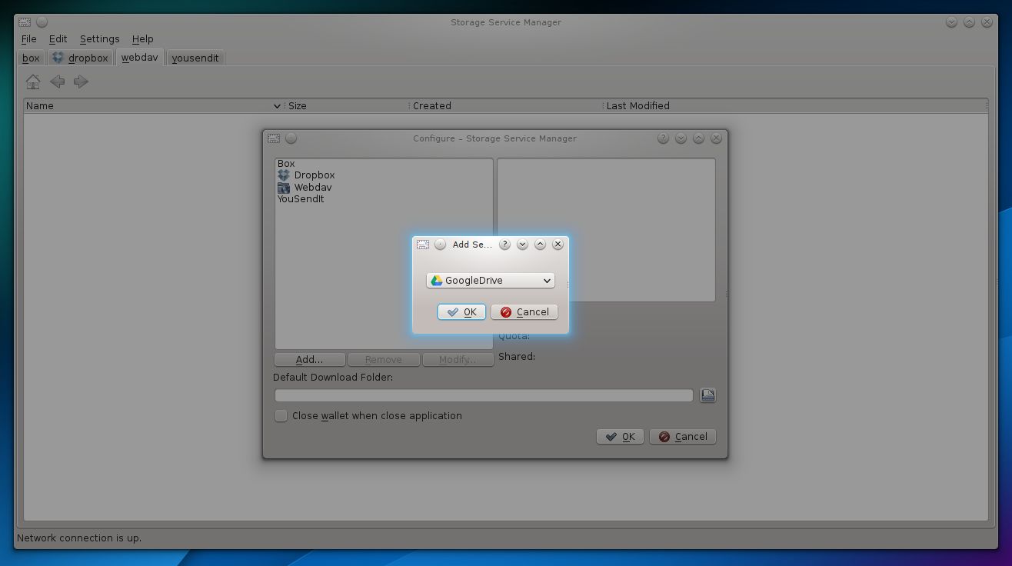Close the Add Service dialog
This screenshot has height=566, width=1012.
point(558,245)
